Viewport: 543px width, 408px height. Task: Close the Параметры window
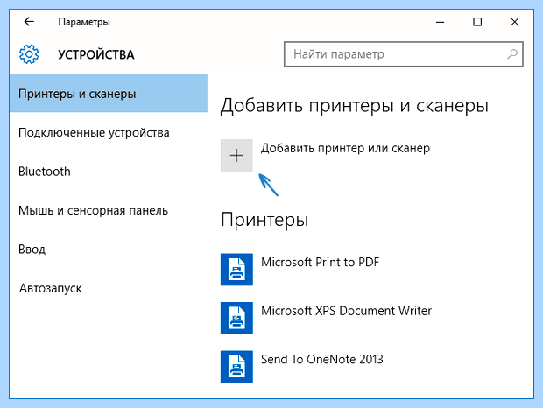(515, 22)
